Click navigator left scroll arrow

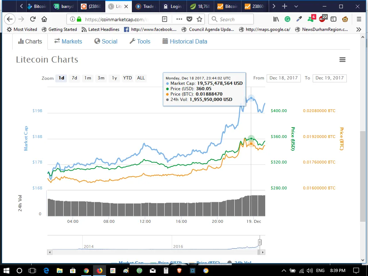click(x=50, y=252)
